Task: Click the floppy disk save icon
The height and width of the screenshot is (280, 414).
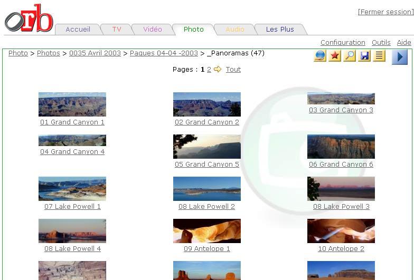Action: pos(364,56)
